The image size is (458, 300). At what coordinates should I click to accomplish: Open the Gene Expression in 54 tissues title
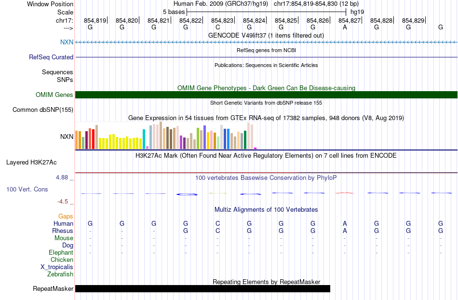(x=266, y=118)
